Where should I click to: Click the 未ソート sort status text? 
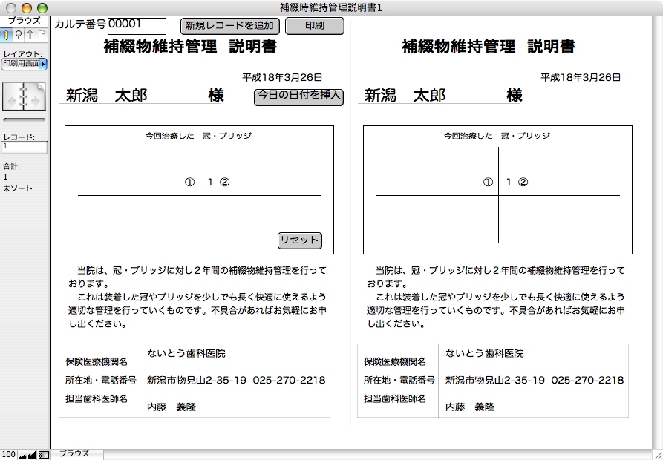[x=18, y=188]
